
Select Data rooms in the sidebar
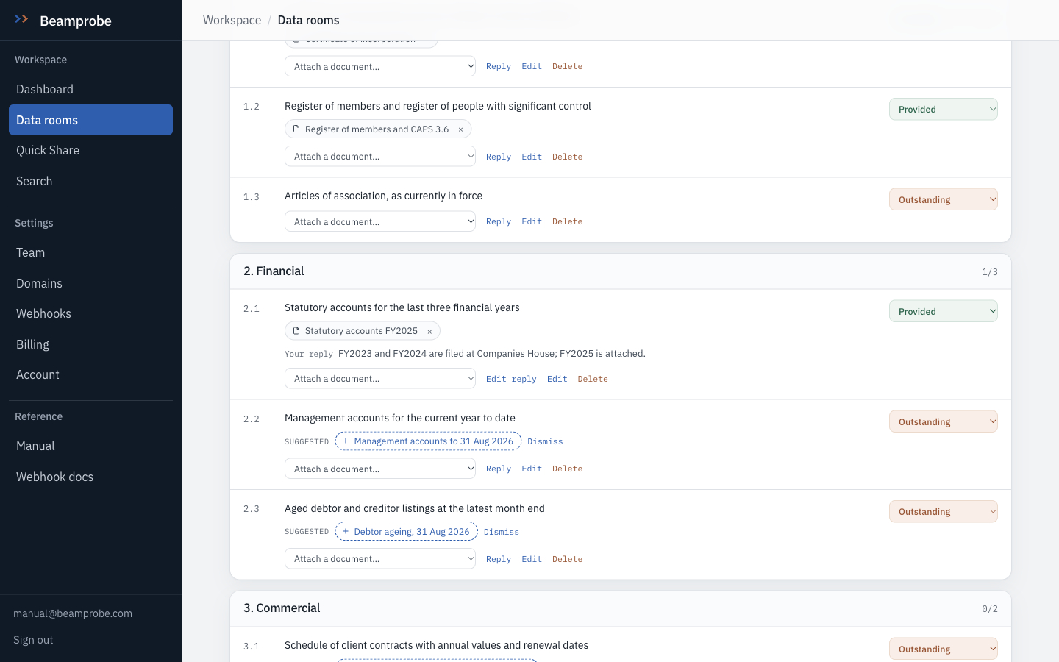tap(90, 120)
